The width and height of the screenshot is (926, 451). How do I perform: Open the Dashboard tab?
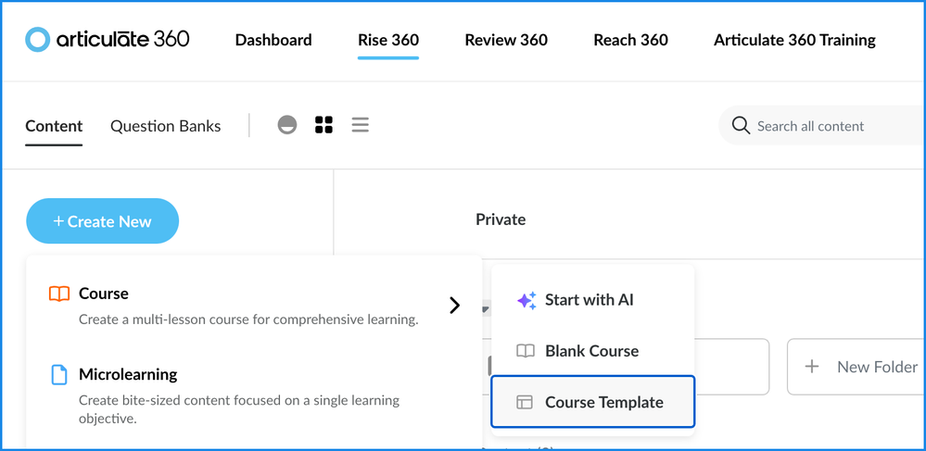[273, 40]
